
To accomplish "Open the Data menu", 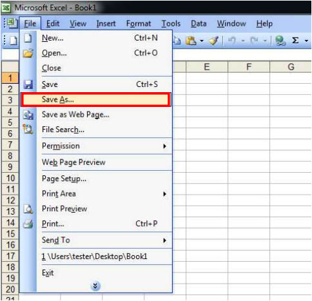I will click(x=199, y=23).
